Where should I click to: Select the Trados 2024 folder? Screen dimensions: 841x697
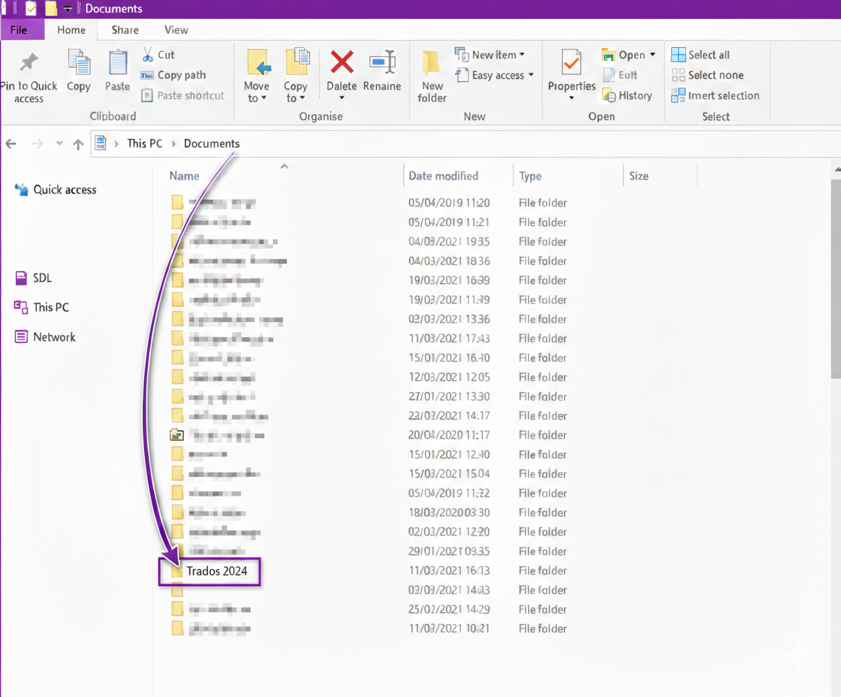[216, 571]
